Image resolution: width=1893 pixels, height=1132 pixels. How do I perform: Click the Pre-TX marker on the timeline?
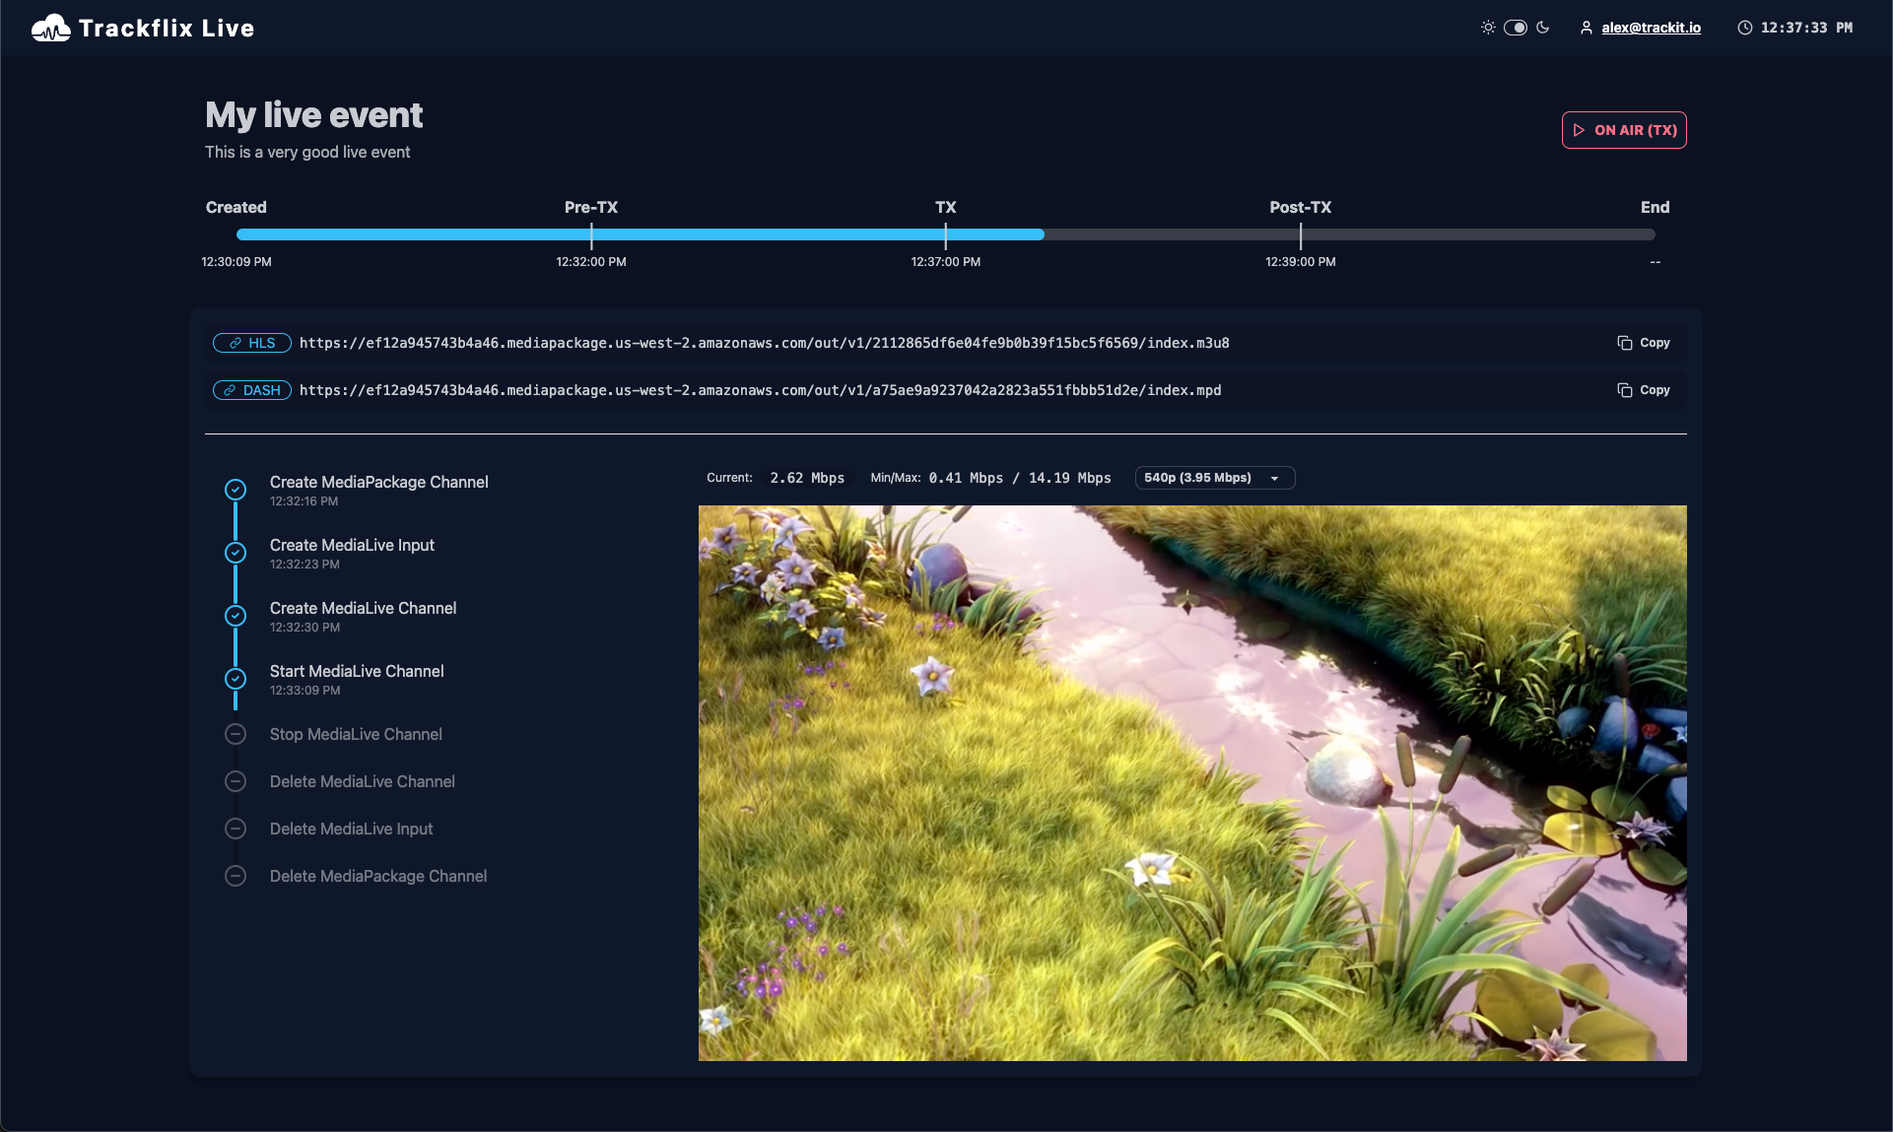pos(591,234)
